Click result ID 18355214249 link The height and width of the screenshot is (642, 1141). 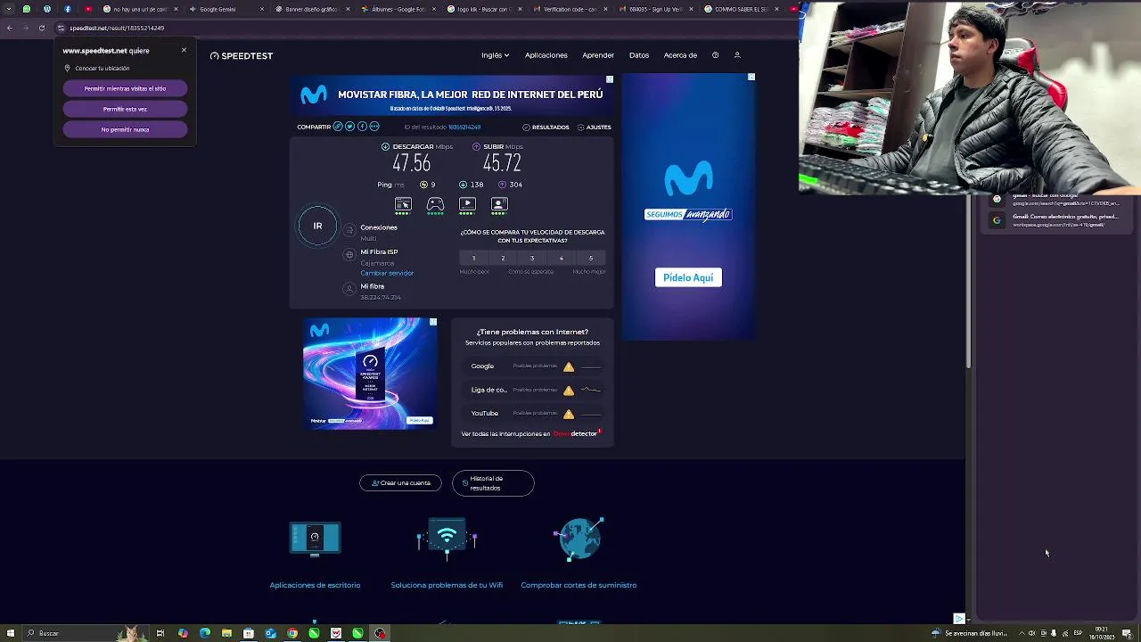click(x=464, y=127)
